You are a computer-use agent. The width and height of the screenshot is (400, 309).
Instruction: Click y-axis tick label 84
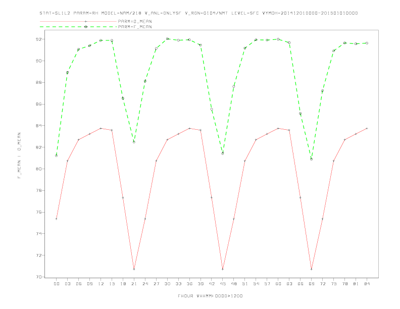click(x=38, y=126)
